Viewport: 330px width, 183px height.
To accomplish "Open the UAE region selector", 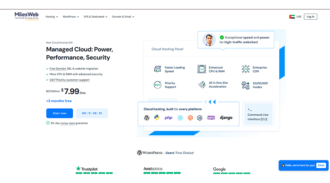I will (x=295, y=16).
